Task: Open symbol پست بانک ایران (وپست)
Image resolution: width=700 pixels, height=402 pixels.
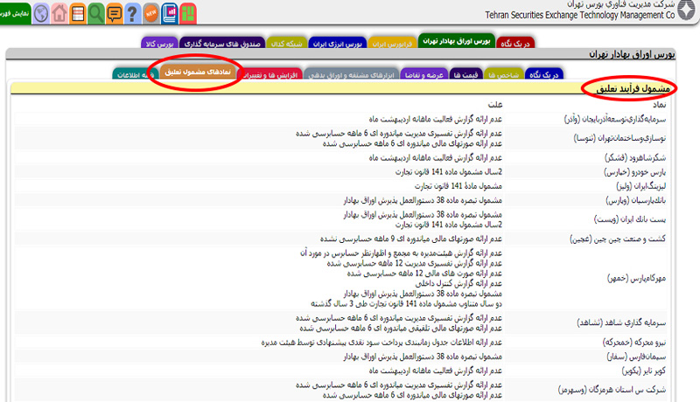Action: click(x=630, y=219)
